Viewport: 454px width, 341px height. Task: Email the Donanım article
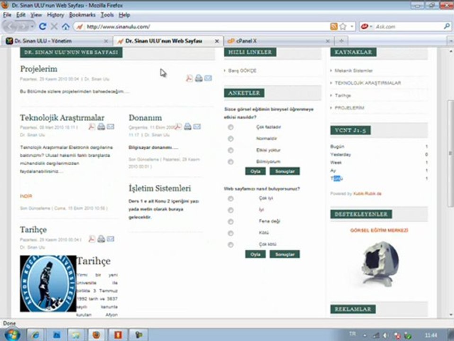(197, 126)
